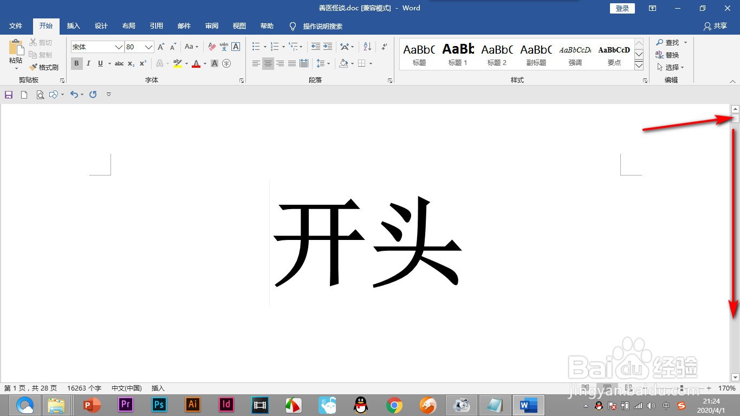Switch to the 设计 (Design) tab

pyautogui.click(x=101, y=26)
